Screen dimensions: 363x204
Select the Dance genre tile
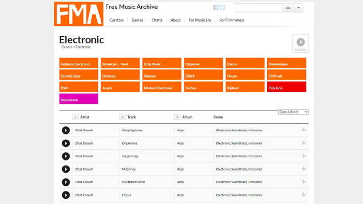pos(245,63)
